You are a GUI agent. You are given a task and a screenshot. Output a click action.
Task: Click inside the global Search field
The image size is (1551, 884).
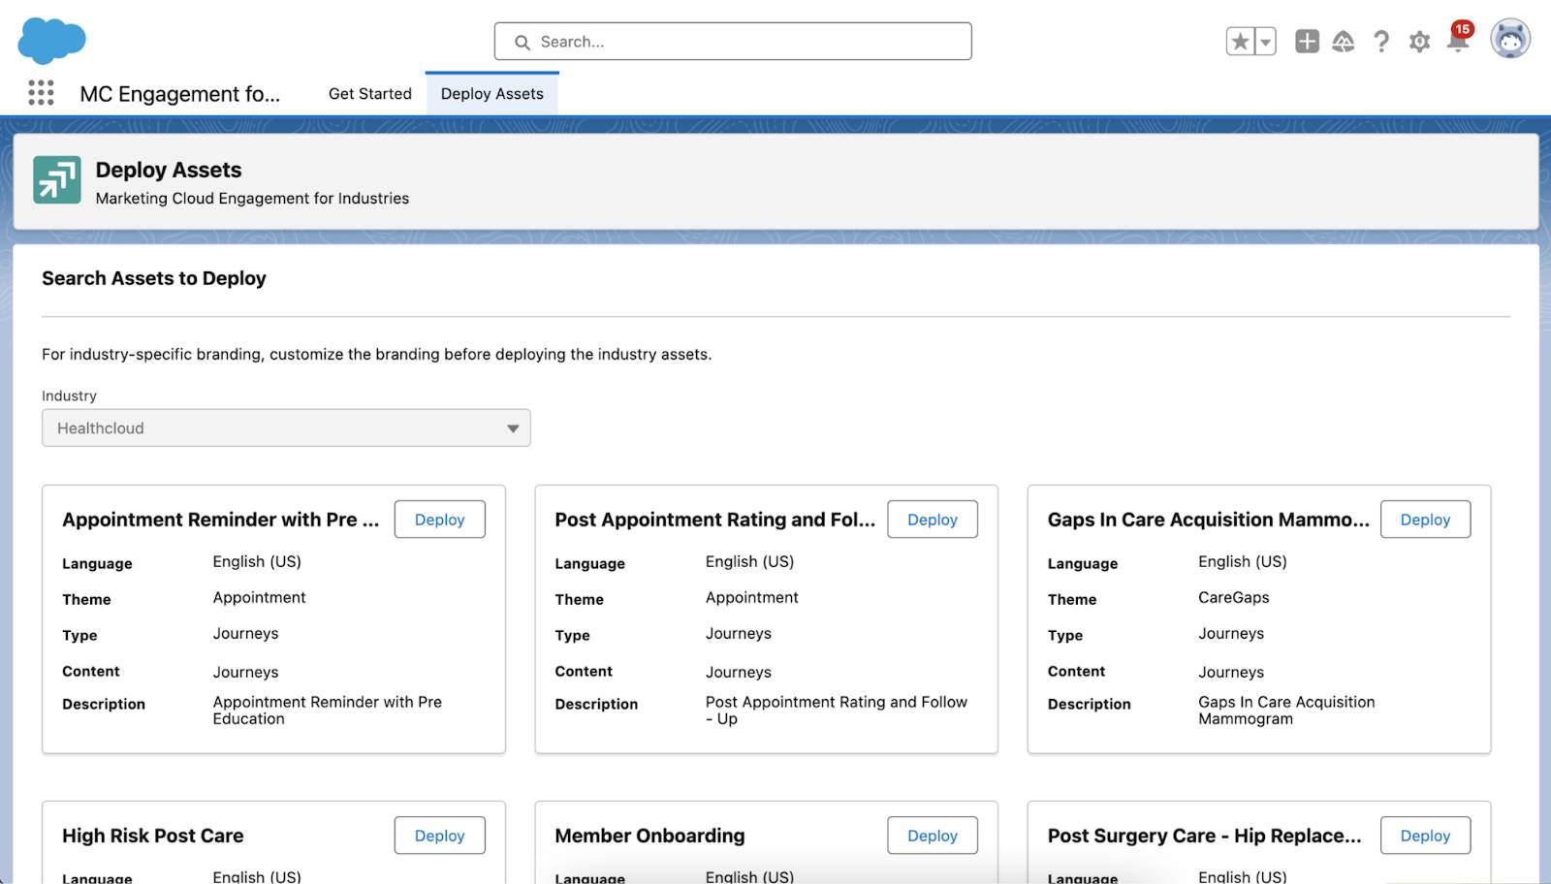coord(733,42)
